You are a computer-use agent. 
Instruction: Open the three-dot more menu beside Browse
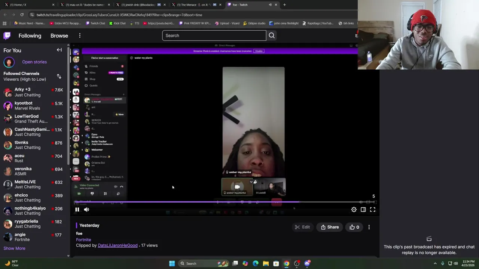click(x=80, y=35)
